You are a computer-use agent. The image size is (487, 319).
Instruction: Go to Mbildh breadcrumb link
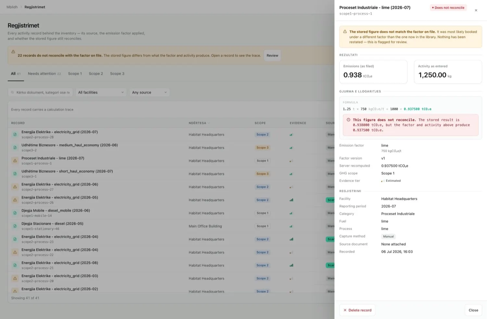pyautogui.click(x=12, y=7)
